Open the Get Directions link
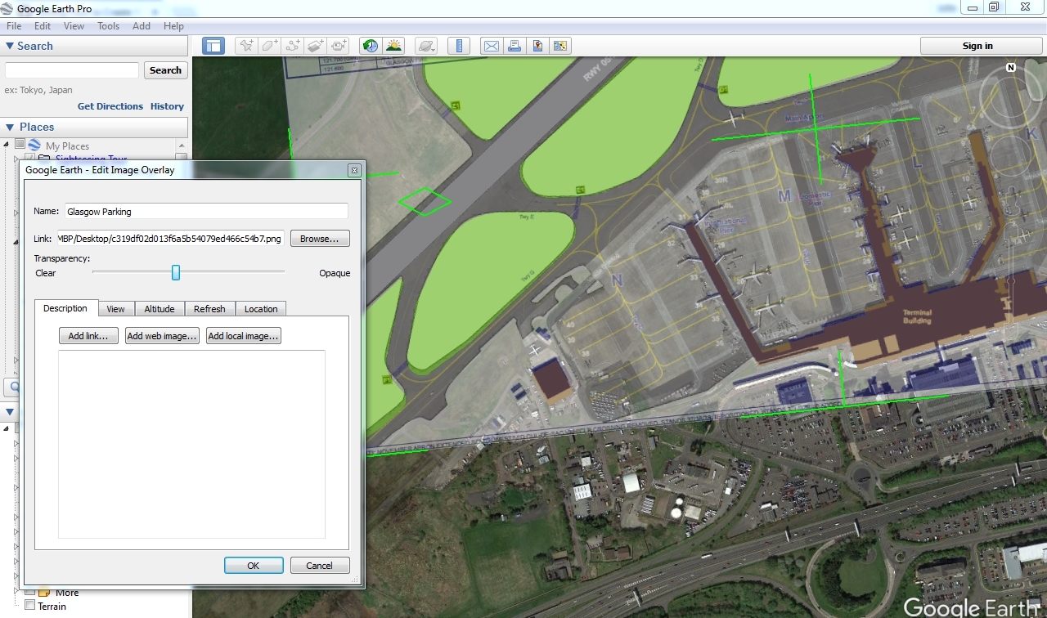Screen dimensions: 1047x618 110,106
